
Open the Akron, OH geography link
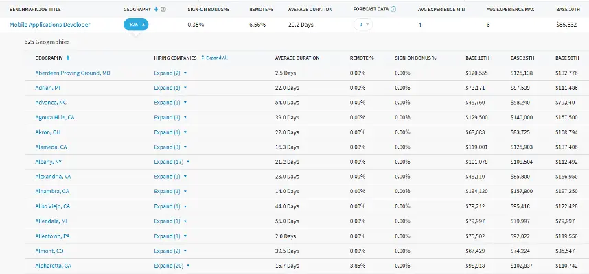pos(47,132)
